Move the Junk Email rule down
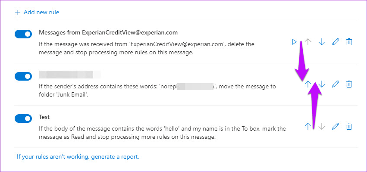This screenshot has width=367, height=172. 322,84
